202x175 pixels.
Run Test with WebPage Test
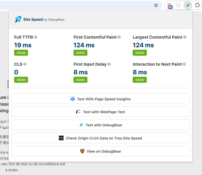click(x=100, y=112)
